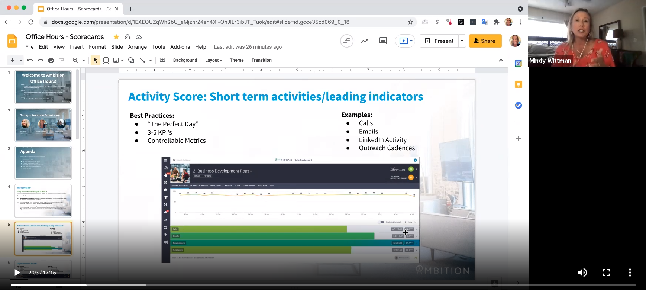Choose the Select arrow tool
646x290 pixels.
[96, 60]
